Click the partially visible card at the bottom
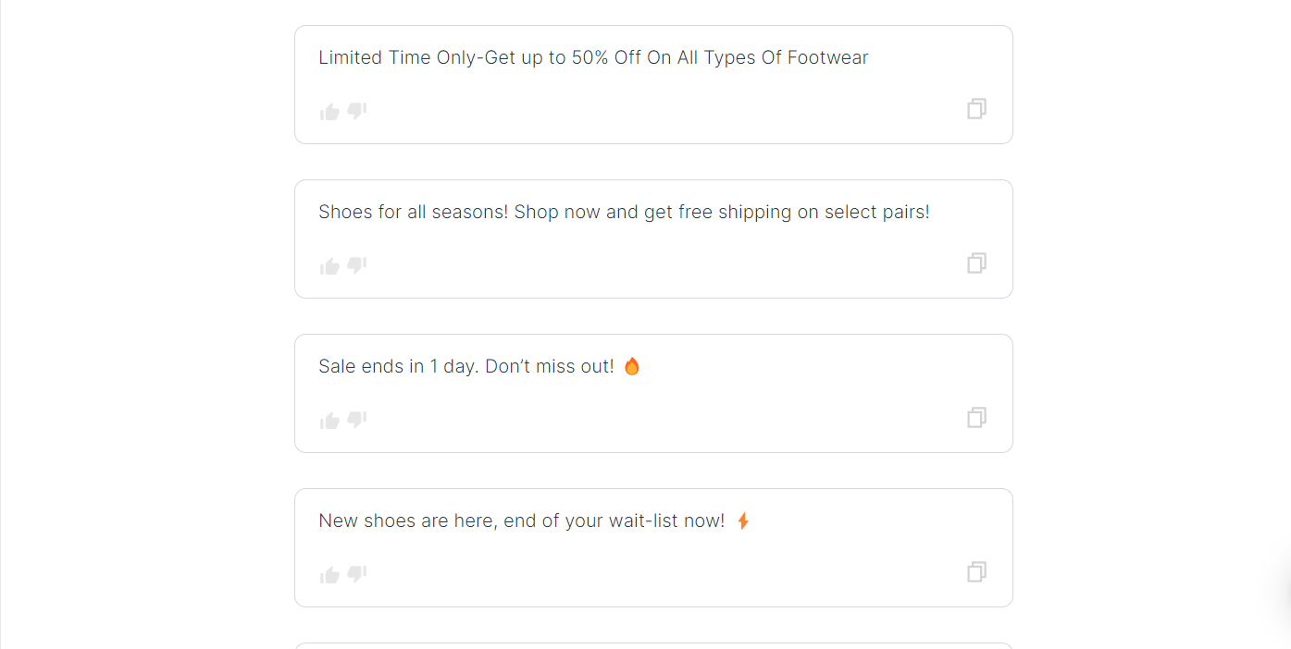The height and width of the screenshot is (649, 1291). click(653, 645)
